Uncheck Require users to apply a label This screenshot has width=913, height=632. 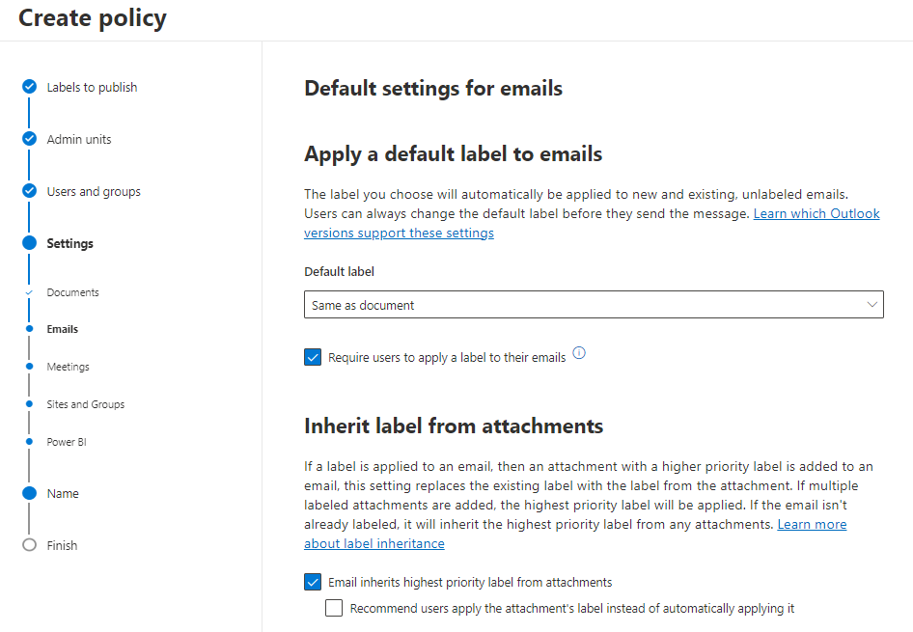313,358
